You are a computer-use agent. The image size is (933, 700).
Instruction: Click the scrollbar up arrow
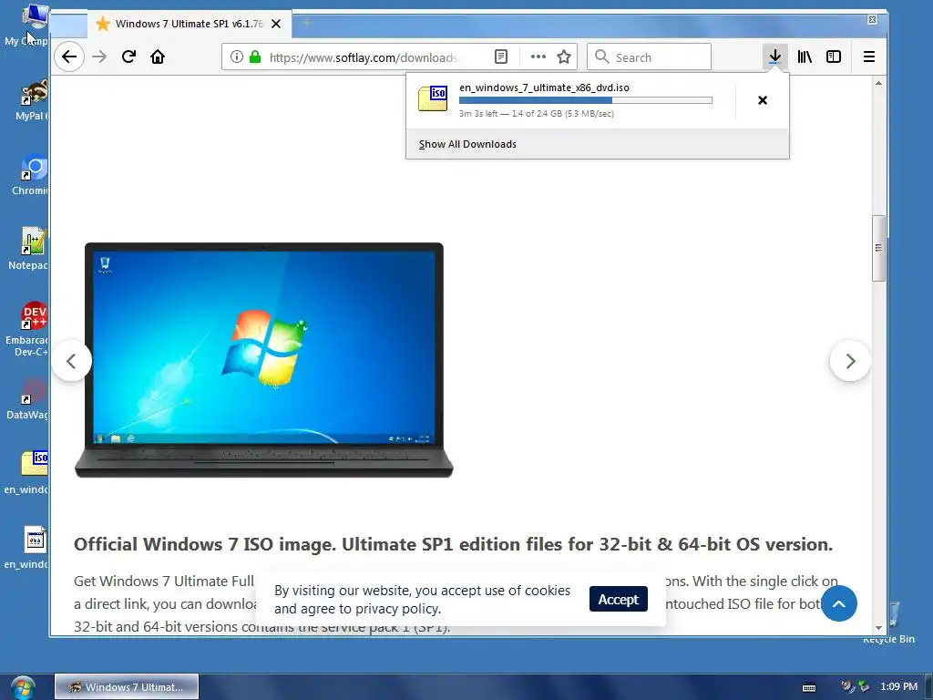click(x=879, y=83)
